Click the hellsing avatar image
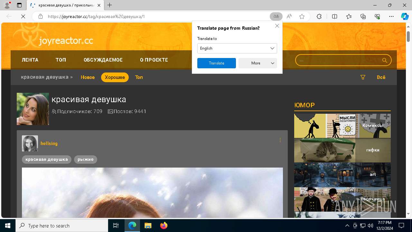Screen dimensions: 412x232 pos(30,143)
